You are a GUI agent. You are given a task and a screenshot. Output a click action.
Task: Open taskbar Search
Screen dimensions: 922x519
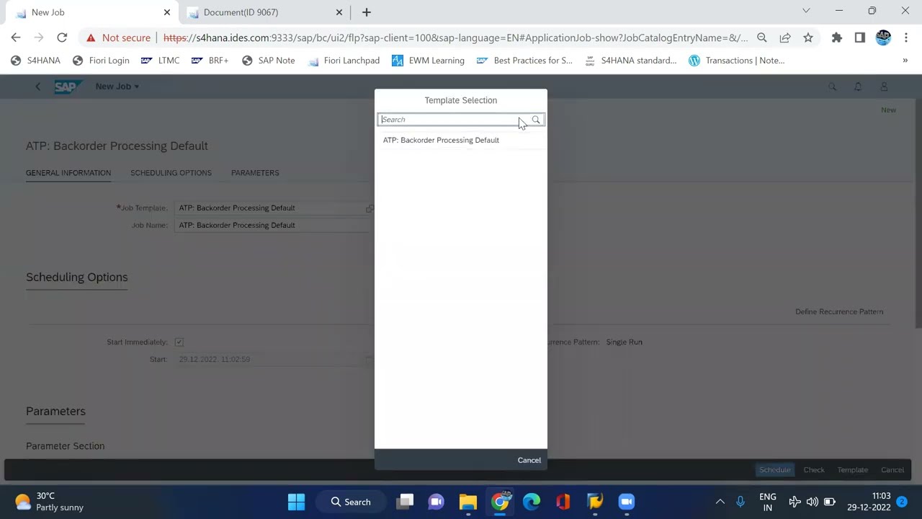tap(351, 502)
